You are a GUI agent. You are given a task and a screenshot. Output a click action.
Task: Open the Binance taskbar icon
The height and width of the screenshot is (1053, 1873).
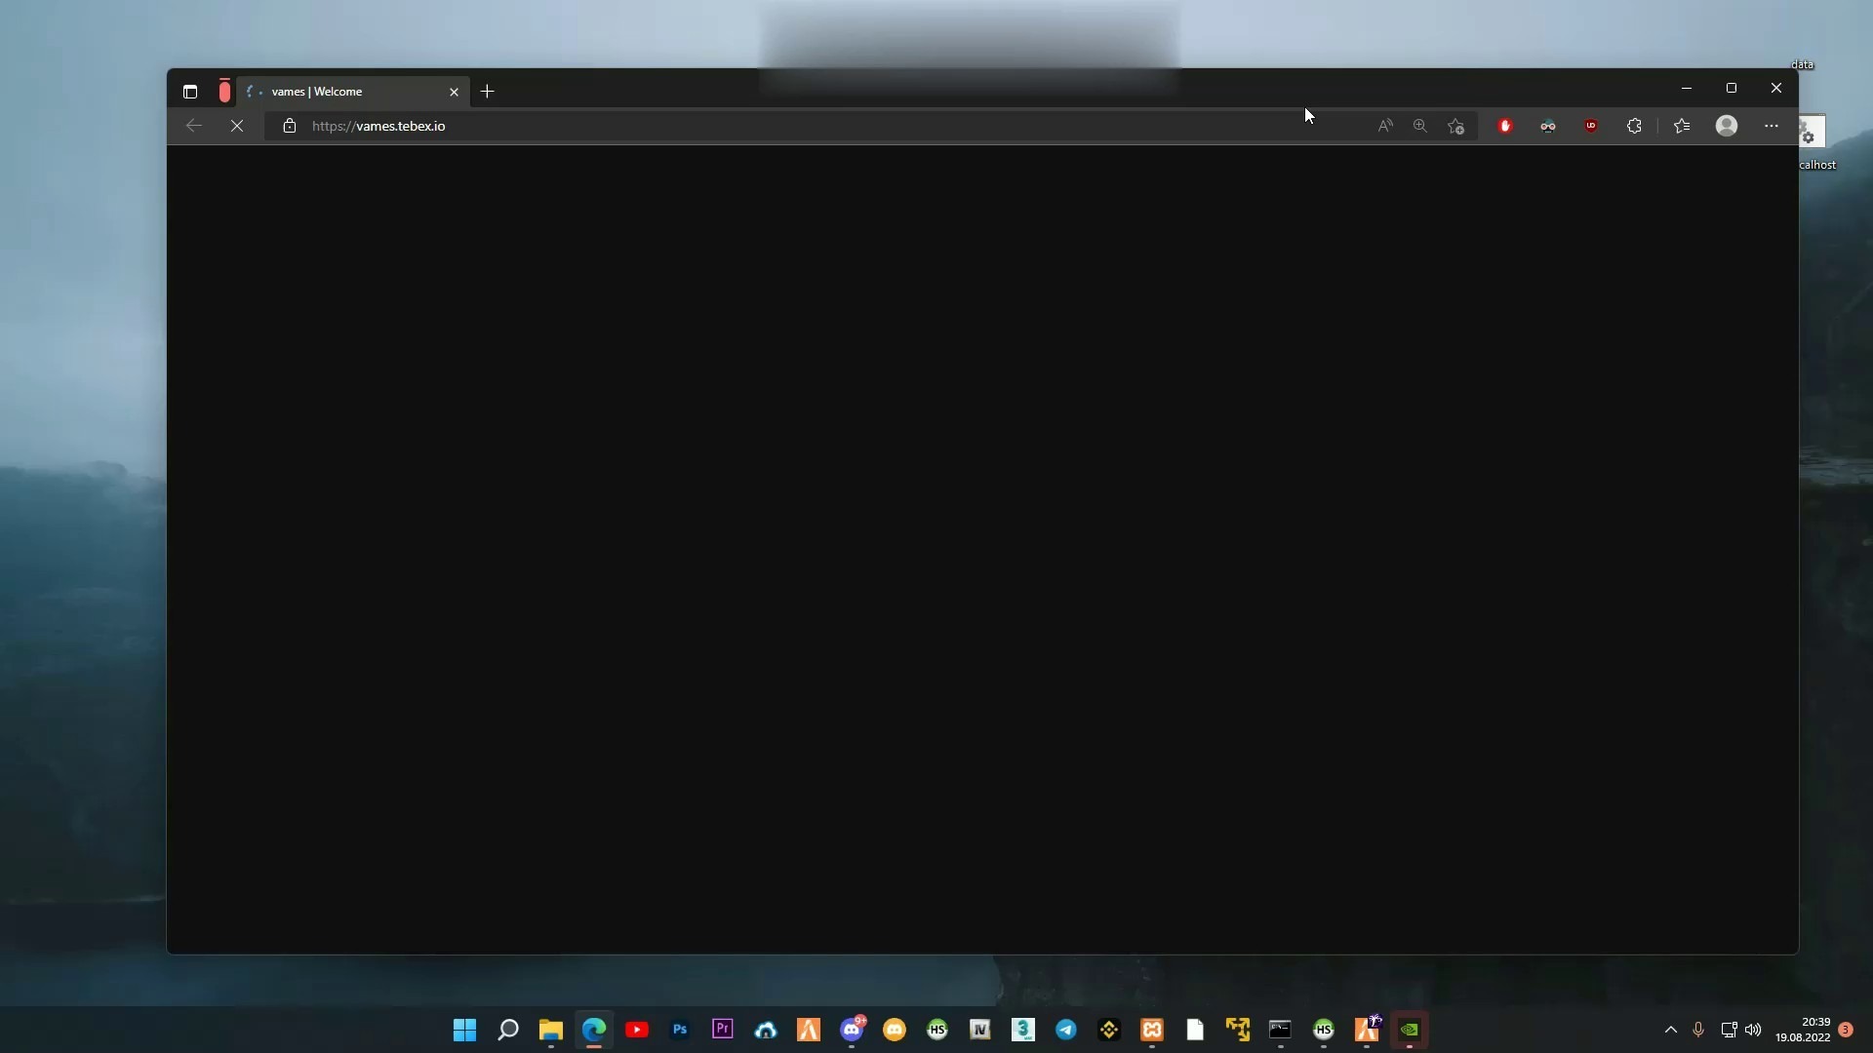pyautogui.click(x=1109, y=1030)
